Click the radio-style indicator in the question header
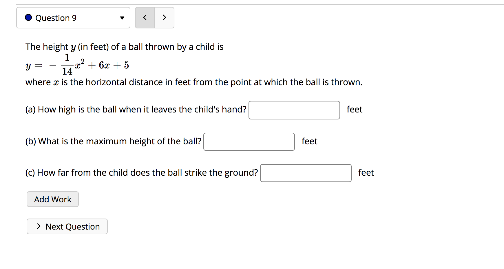Viewport: 504px width, 269px height. (28, 18)
